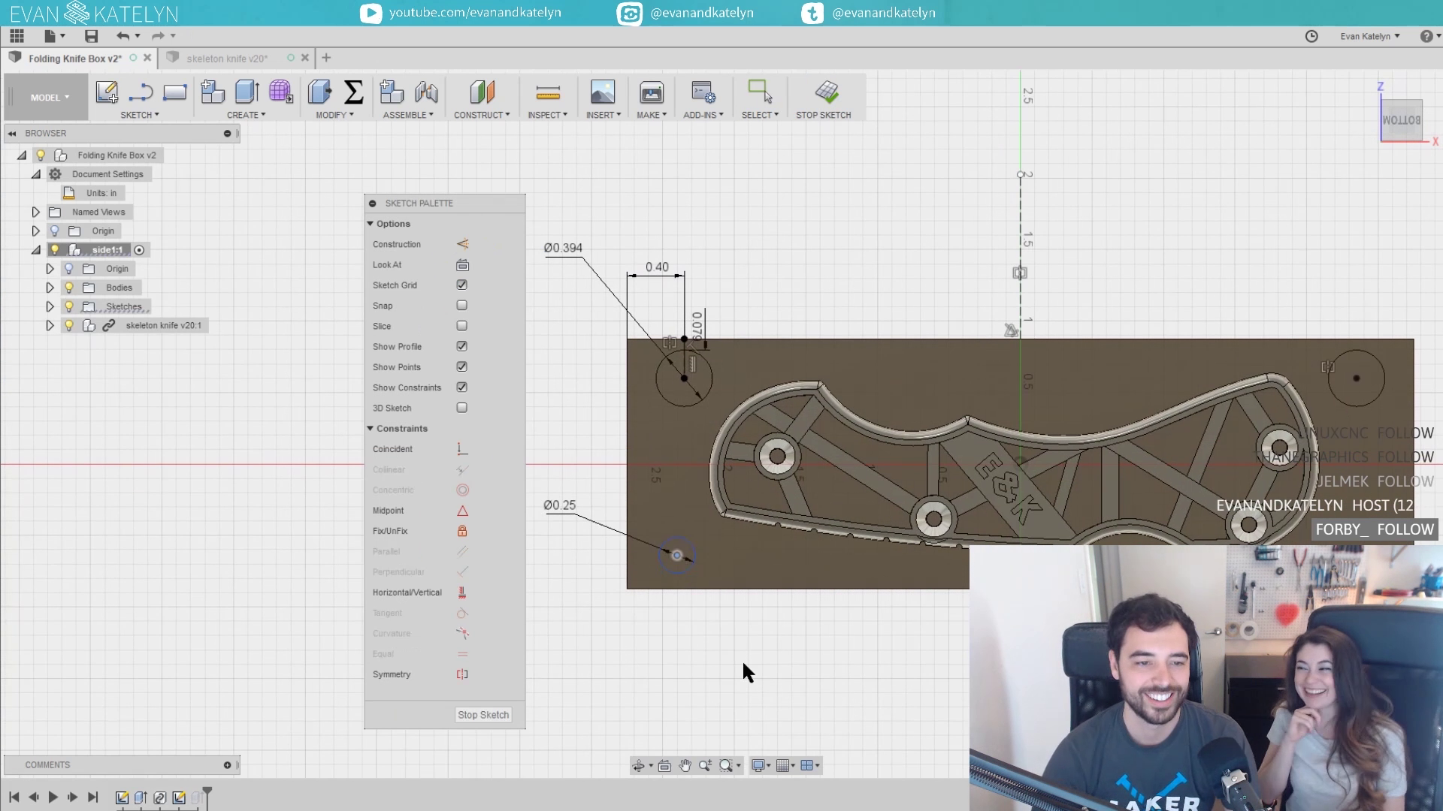1443x811 pixels.
Task: Click the Stop Sketch toolbar icon
Action: pos(827,92)
